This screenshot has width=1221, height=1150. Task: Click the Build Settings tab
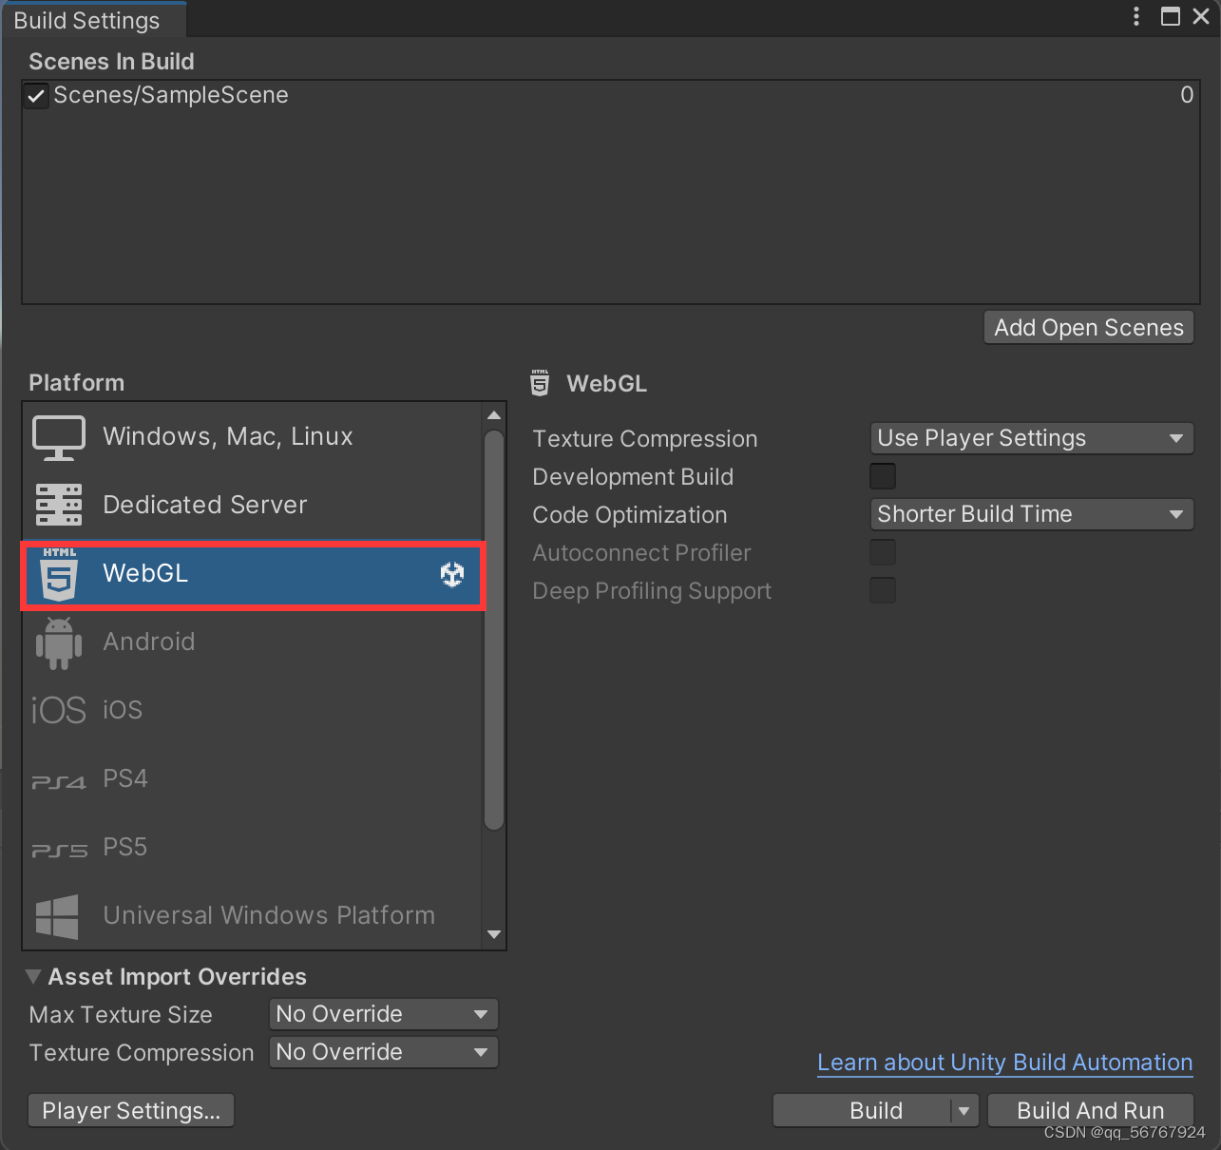tap(92, 19)
